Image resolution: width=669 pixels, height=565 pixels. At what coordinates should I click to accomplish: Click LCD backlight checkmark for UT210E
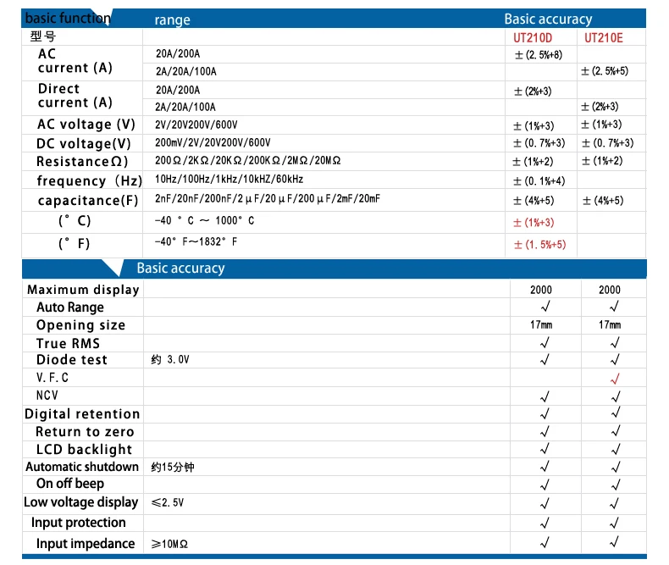(616, 449)
